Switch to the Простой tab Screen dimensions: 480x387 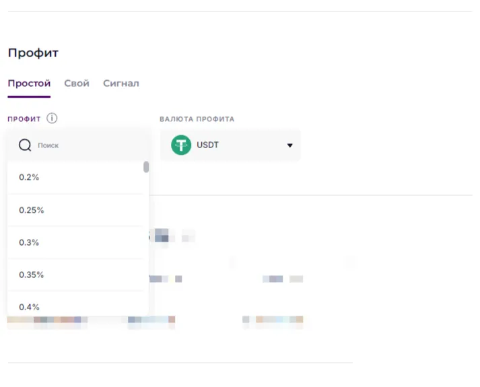coord(29,83)
